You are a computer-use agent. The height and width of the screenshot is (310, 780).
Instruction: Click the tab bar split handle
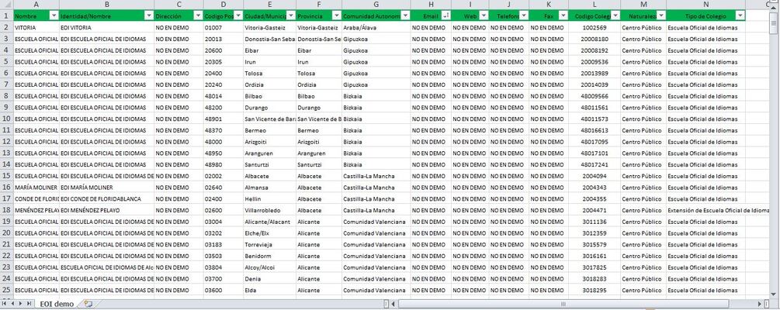click(387, 304)
